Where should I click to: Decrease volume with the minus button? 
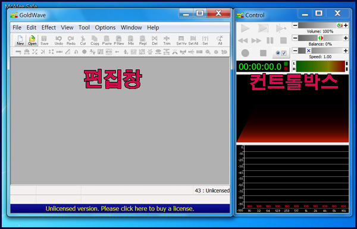coord(295,25)
